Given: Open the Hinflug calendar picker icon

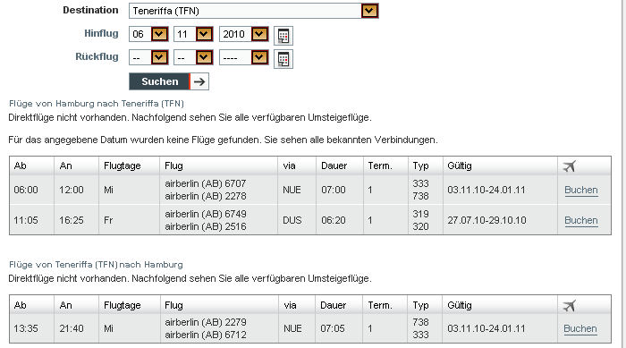Looking at the screenshot, I should 283,36.
